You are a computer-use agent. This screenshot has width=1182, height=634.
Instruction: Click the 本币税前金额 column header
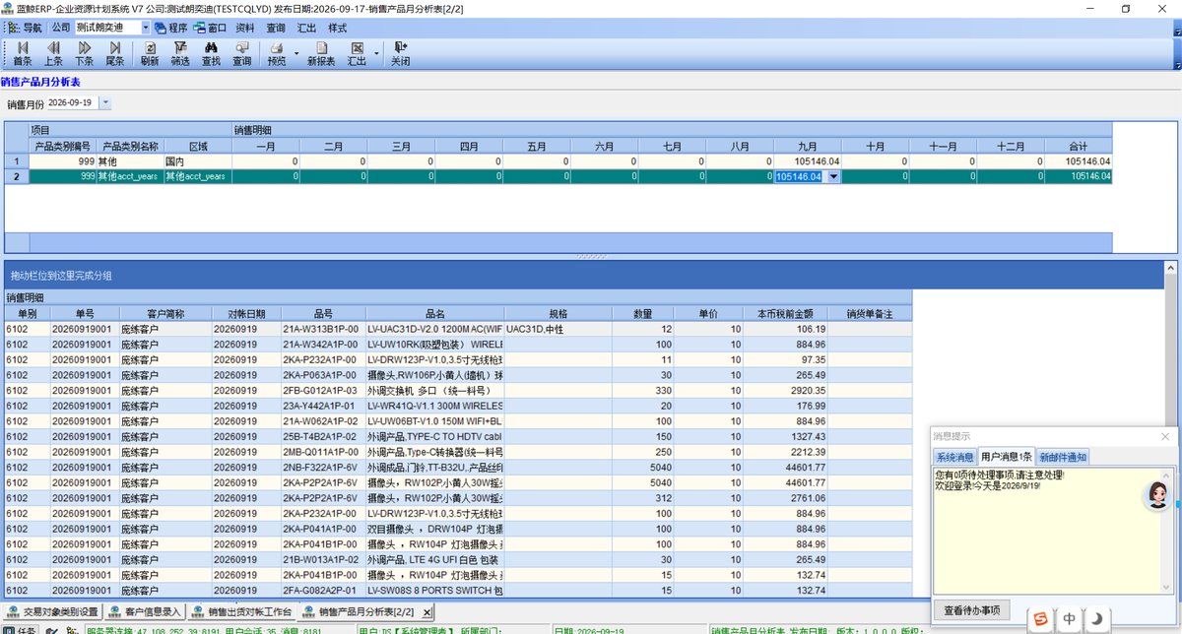pyautogui.click(x=785, y=313)
